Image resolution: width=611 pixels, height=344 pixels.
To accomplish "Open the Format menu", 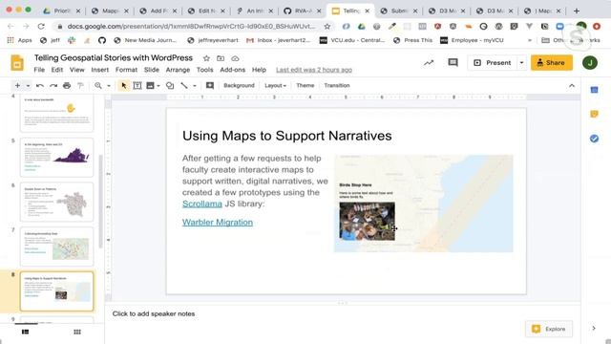I will coord(126,70).
